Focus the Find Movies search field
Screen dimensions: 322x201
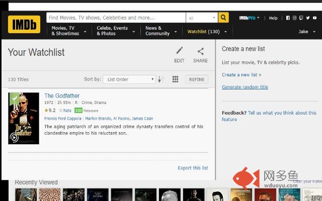pos(116,18)
